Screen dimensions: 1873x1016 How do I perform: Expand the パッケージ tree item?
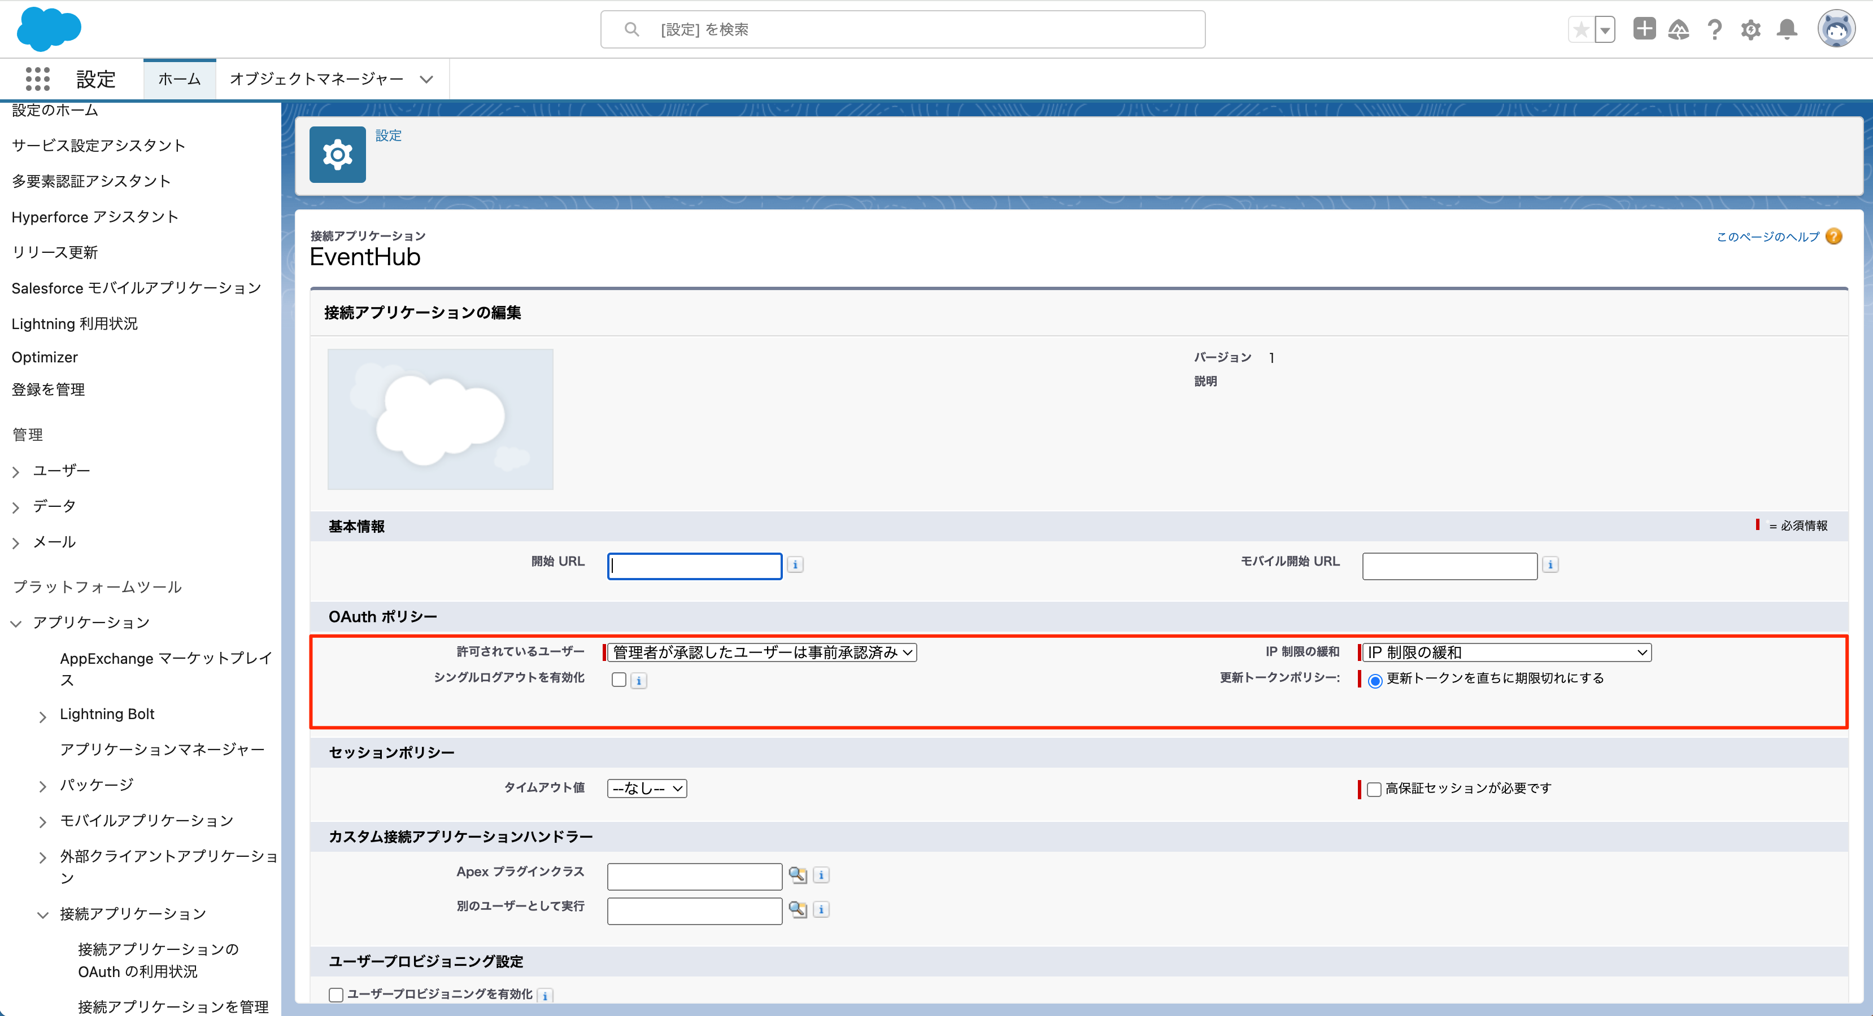(x=43, y=786)
